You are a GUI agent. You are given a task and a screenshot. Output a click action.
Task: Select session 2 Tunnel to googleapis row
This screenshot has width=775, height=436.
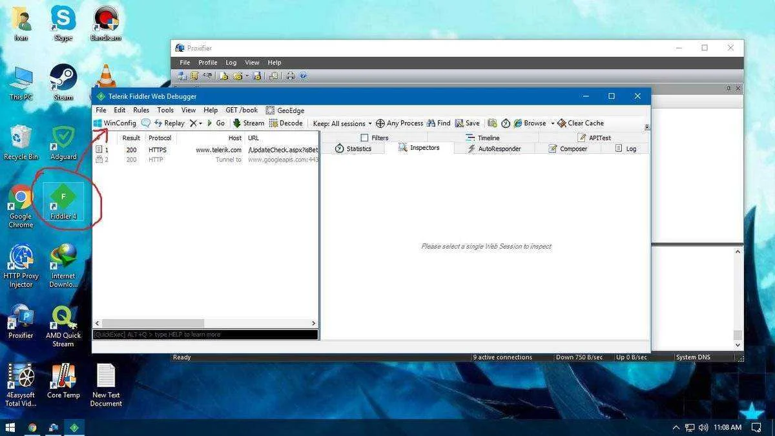point(205,160)
